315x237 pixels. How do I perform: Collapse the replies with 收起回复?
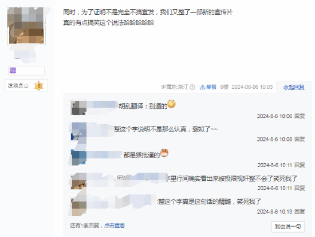click(294, 87)
